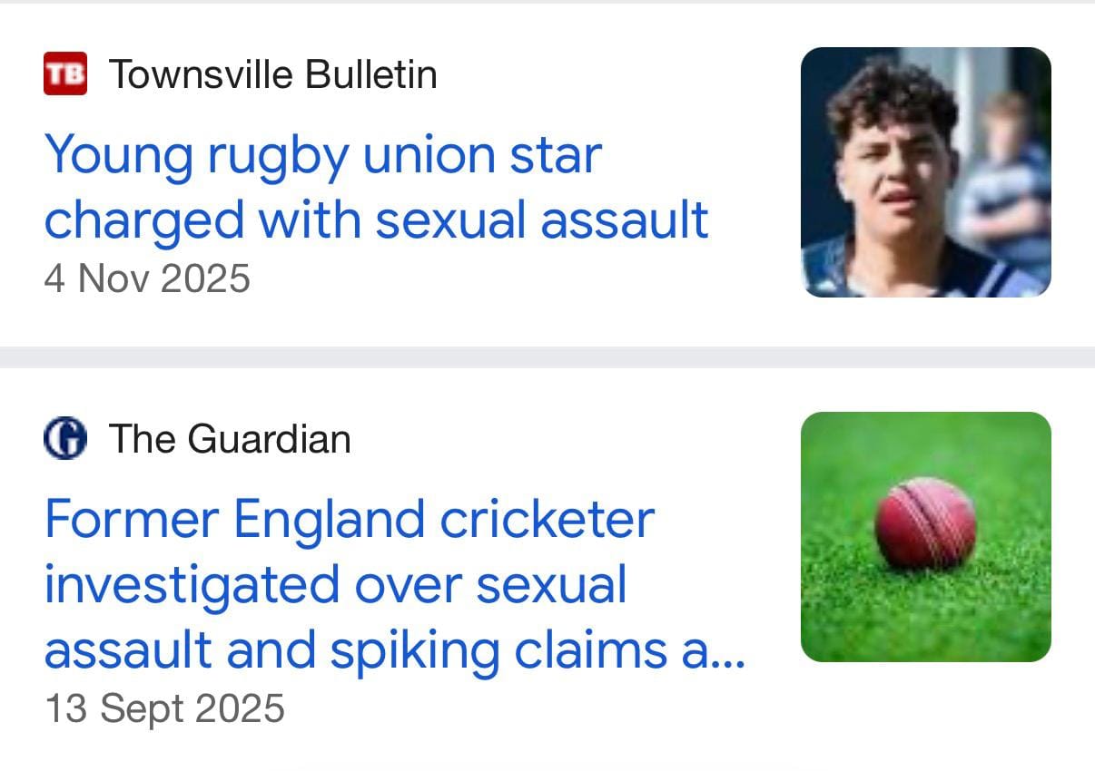1095x771 pixels.
Task: Click the 13 Sept 2025 date
Action: point(164,708)
